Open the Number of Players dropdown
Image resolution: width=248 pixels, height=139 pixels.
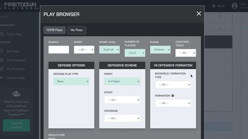[135, 53]
